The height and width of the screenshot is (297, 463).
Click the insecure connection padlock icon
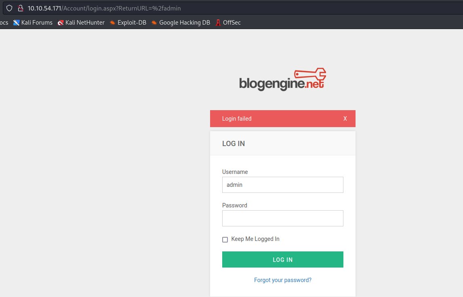tap(20, 8)
